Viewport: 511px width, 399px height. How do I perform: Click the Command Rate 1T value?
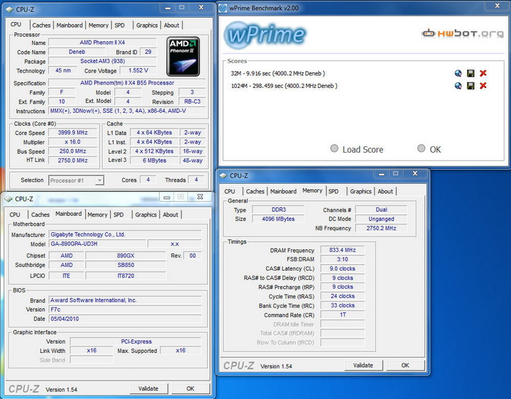click(x=342, y=315)
